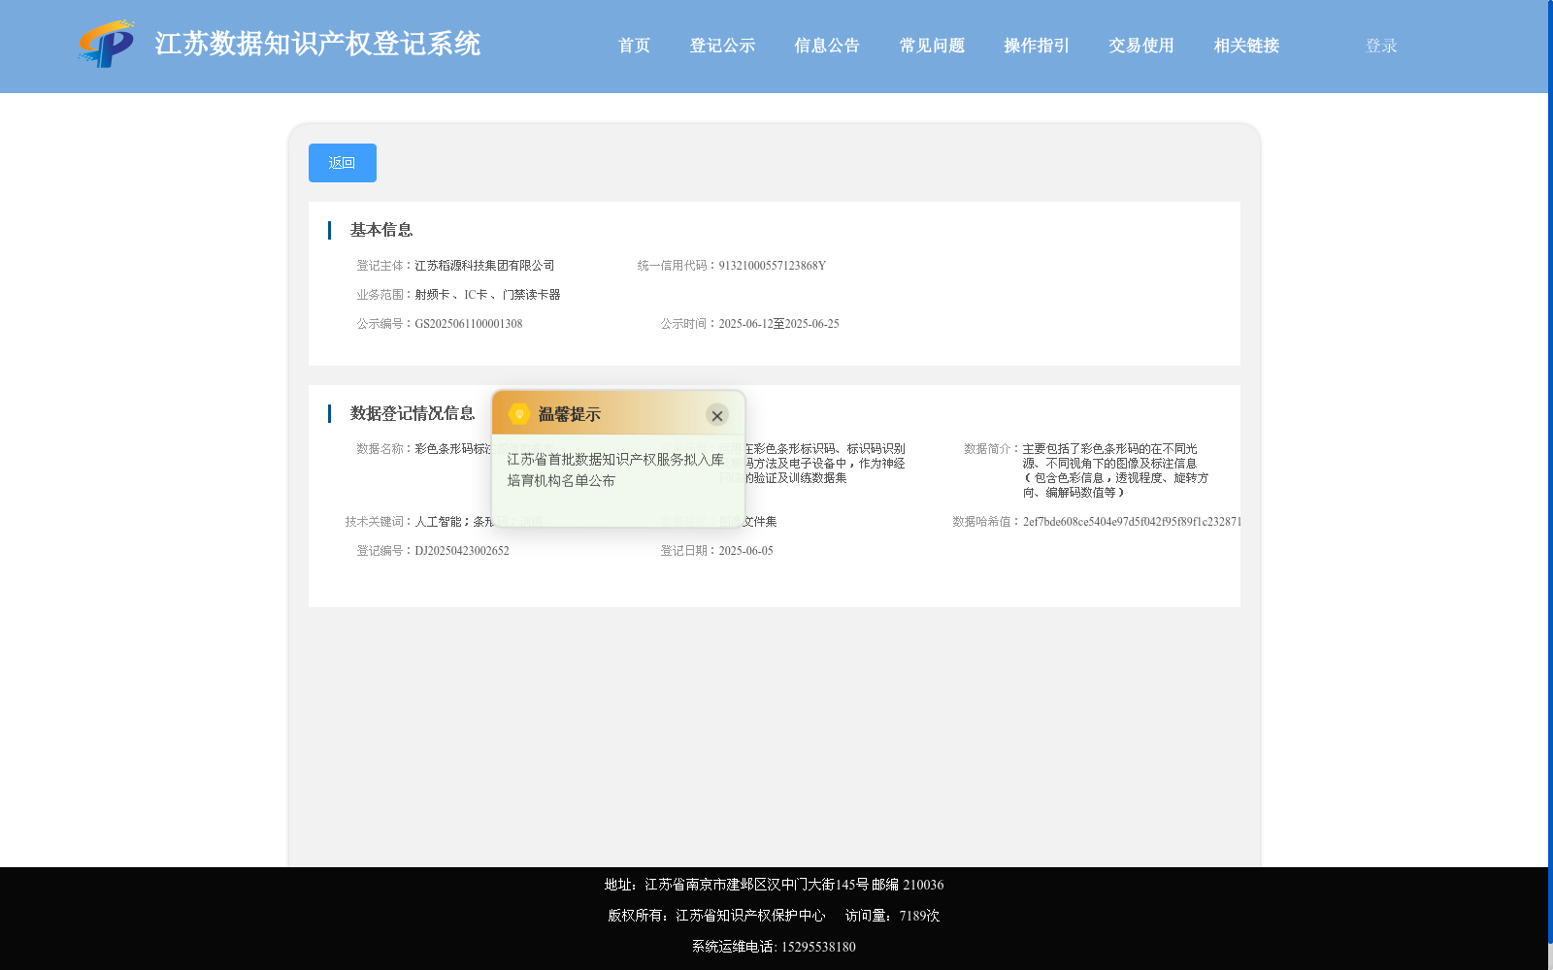Click 登记日期 2025-06-05

click(746, 551)
